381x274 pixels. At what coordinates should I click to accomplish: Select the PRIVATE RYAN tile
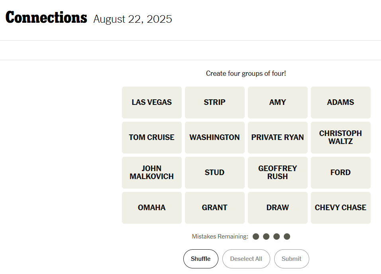point(278,138)
